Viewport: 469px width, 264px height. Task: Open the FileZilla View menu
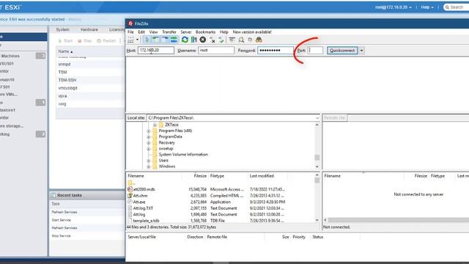(153, 32)
